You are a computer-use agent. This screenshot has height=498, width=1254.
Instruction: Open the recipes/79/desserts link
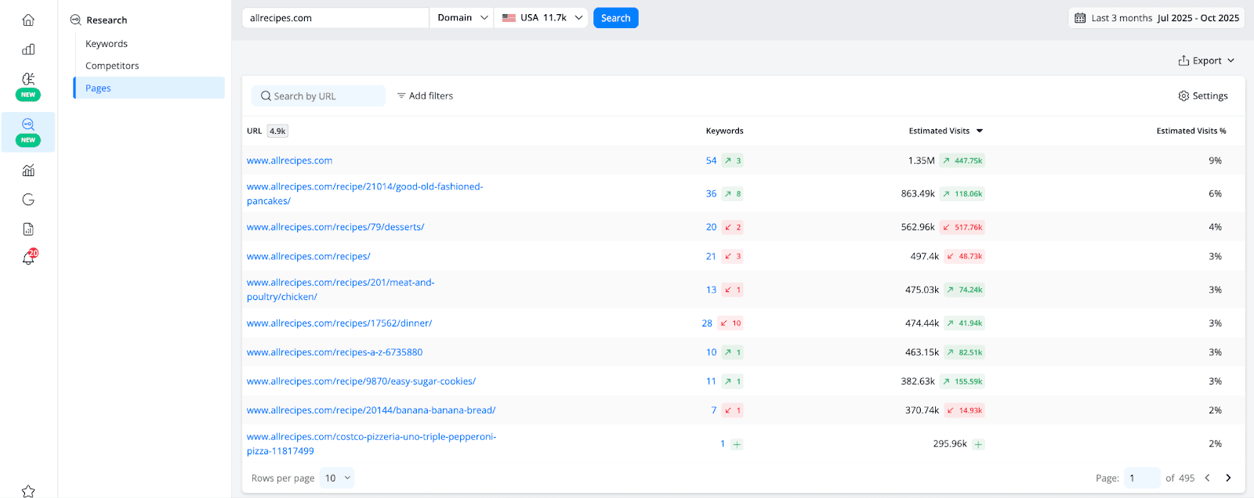click(335, 227)
